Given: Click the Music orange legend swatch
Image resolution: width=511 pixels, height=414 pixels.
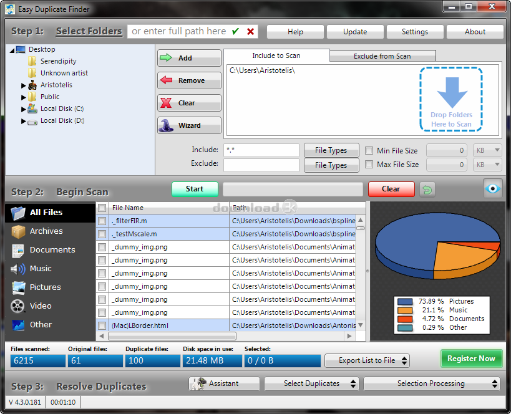Looking at the screenshot, I should click(x=405, y=310).
